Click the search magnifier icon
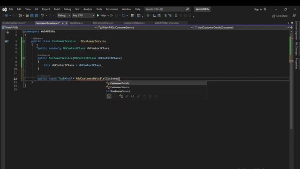This screenshot has width=300, height=169. coord(187,9)
